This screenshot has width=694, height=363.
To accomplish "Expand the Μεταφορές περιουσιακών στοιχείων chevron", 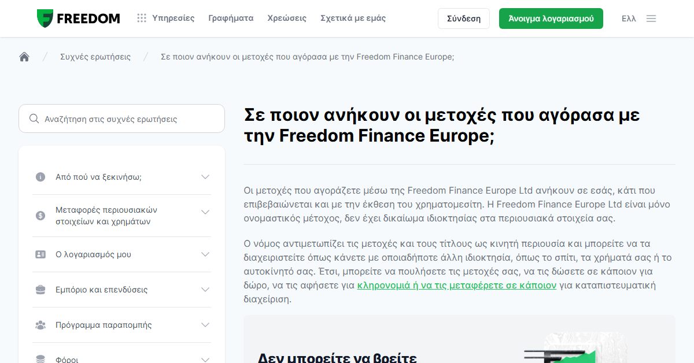I will pos(205,212).
